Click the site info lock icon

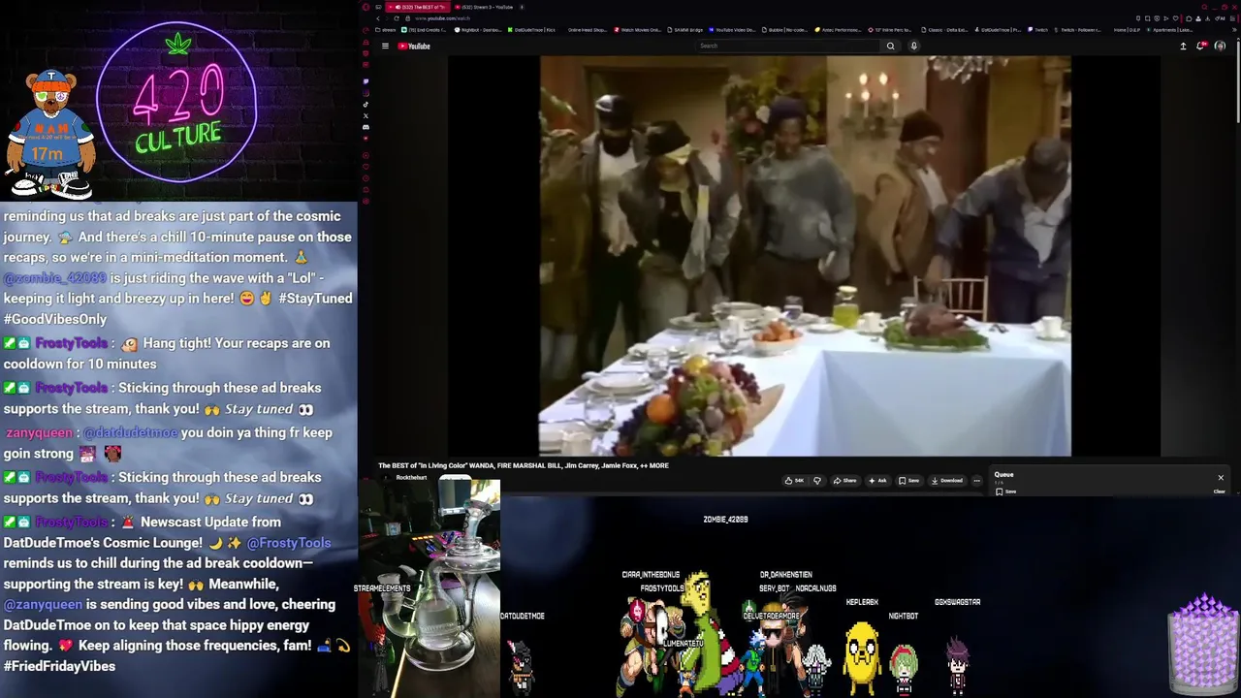(407, 18)
